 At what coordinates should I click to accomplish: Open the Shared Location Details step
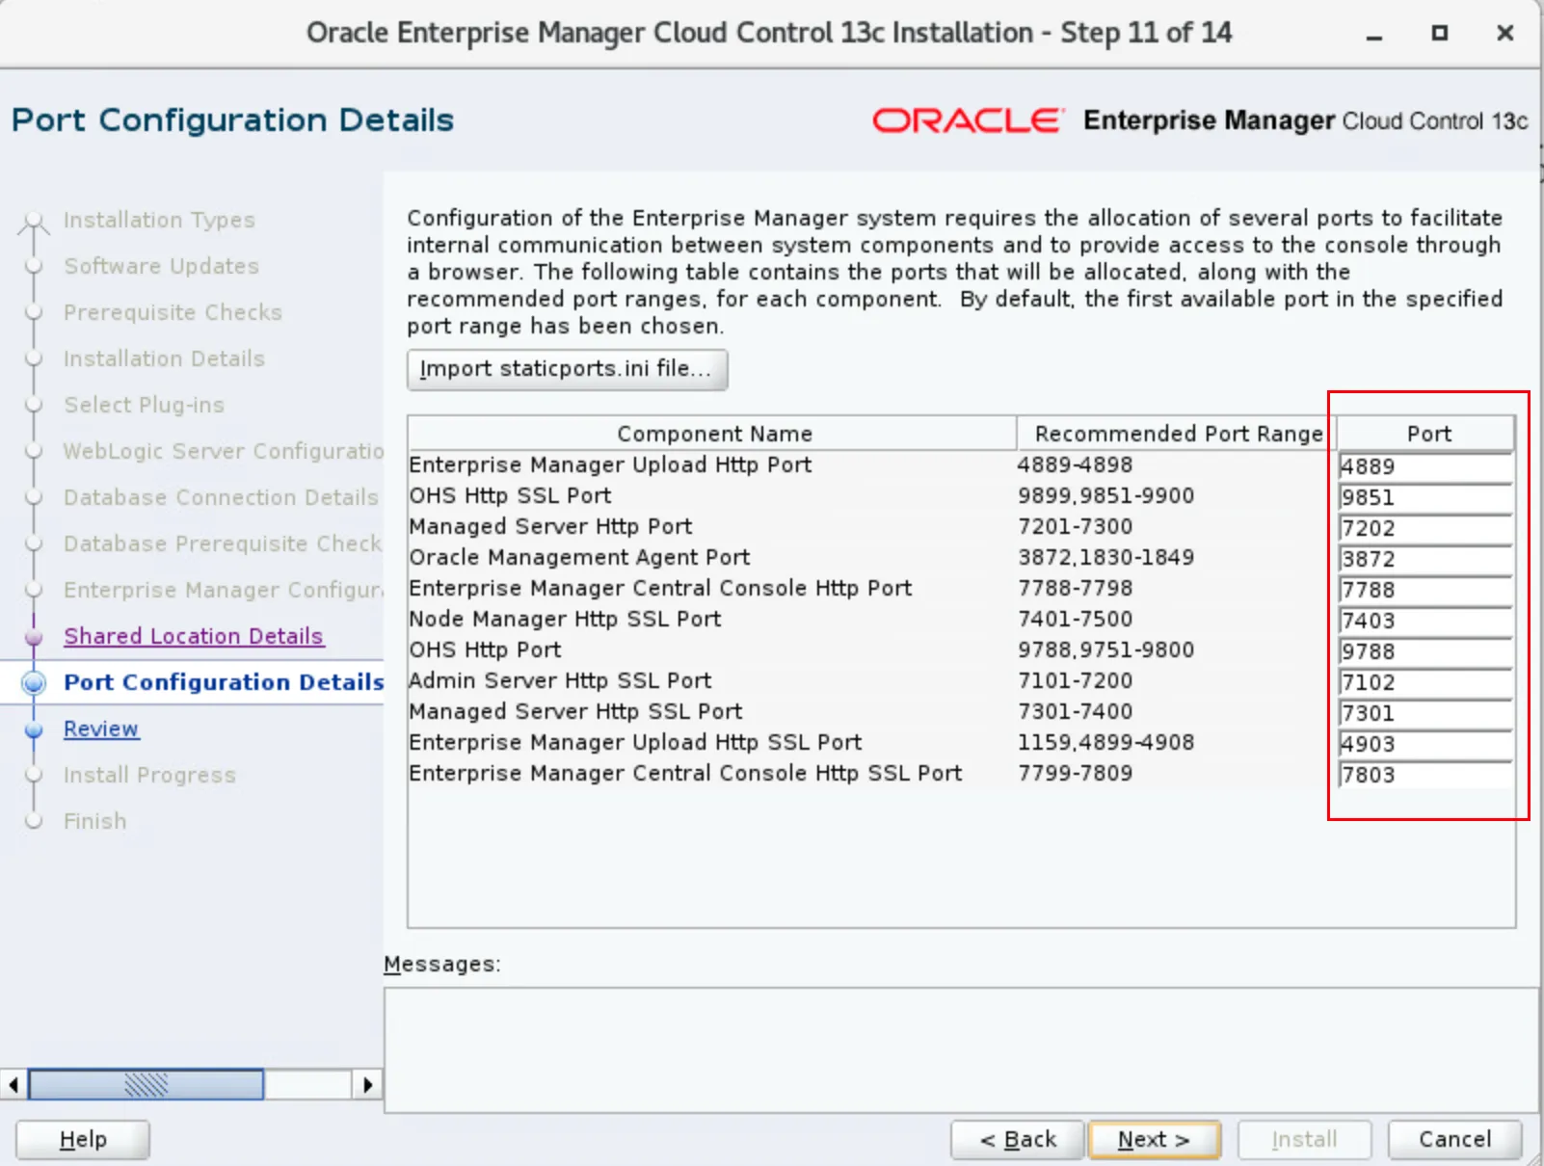(193, 636)
